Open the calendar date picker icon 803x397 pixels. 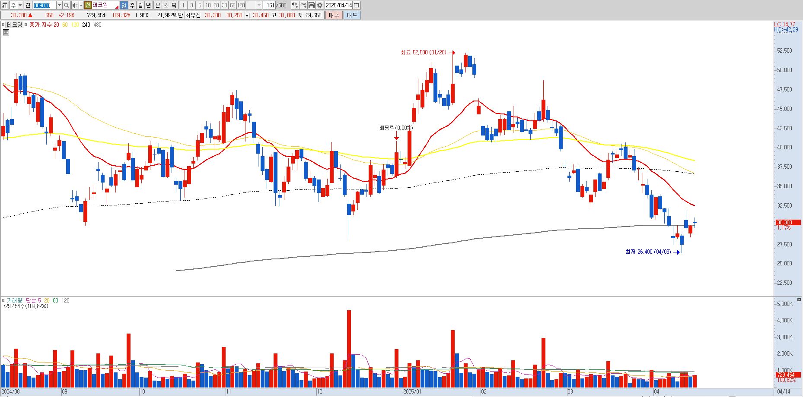coord(356,5)
